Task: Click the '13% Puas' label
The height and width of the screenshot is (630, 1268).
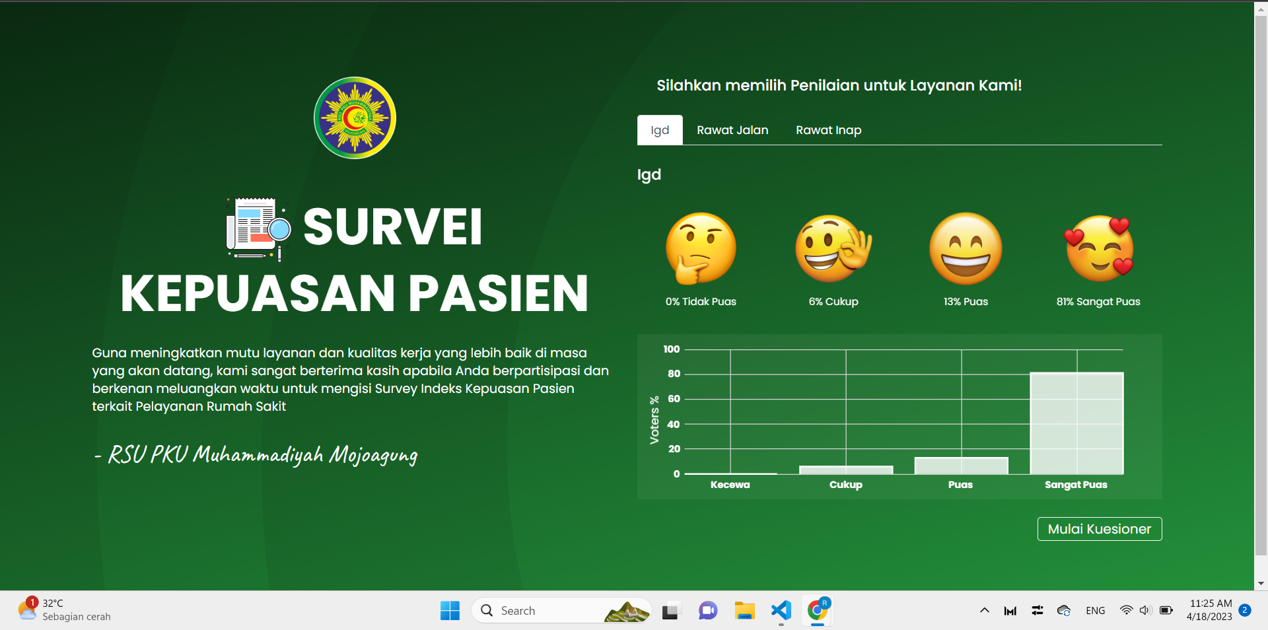Action: (966, 302)
